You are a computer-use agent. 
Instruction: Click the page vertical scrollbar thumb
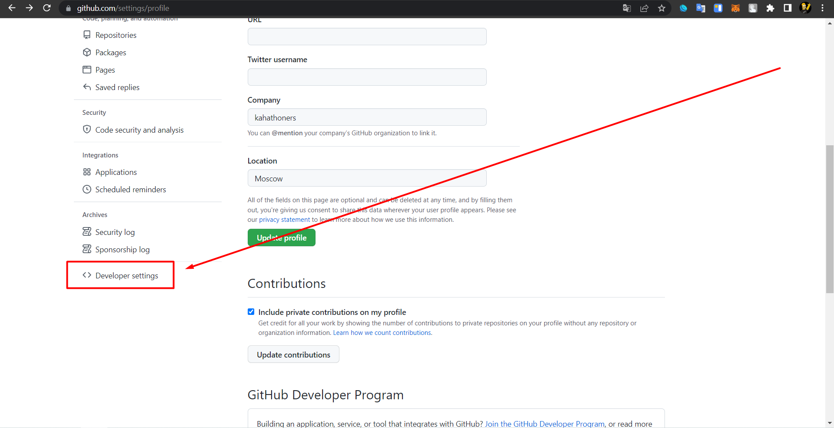[830, 219]
